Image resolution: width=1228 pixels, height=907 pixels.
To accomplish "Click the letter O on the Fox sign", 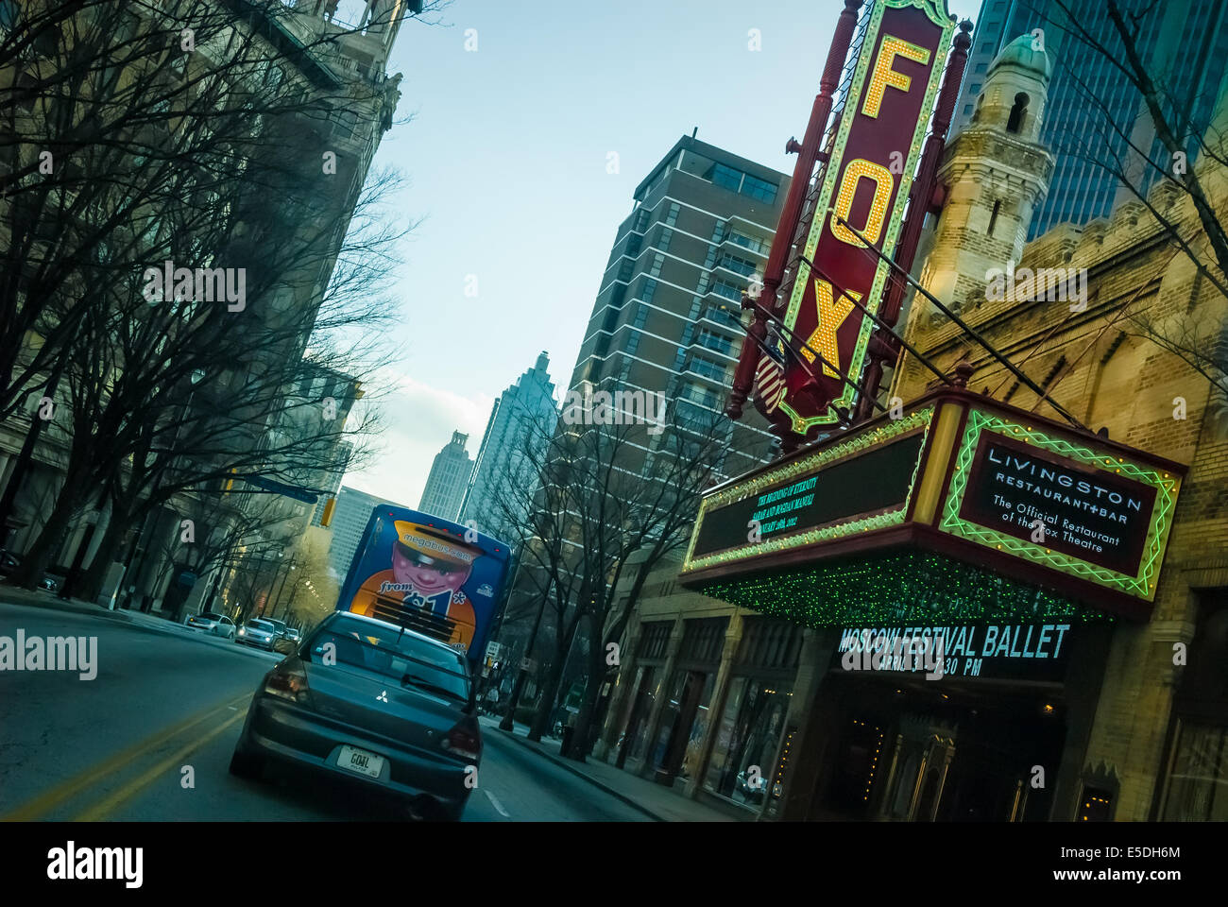I will tap(862, 204).
